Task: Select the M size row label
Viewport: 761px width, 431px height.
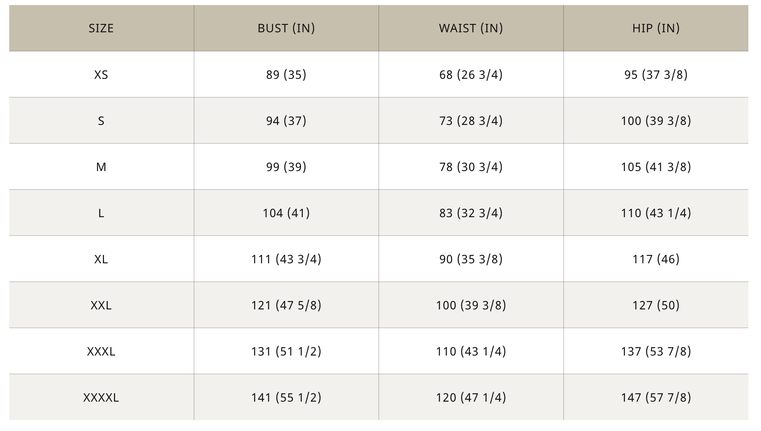Action: (101, 167)
